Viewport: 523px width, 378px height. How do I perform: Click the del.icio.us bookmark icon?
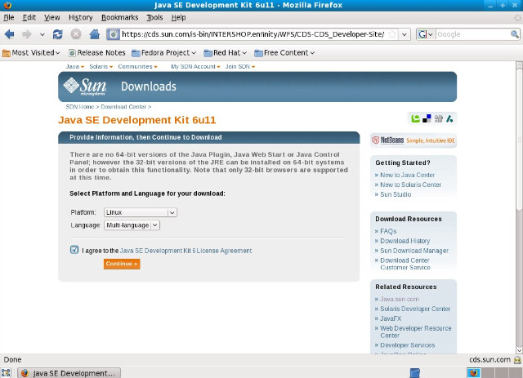[427, 118]
